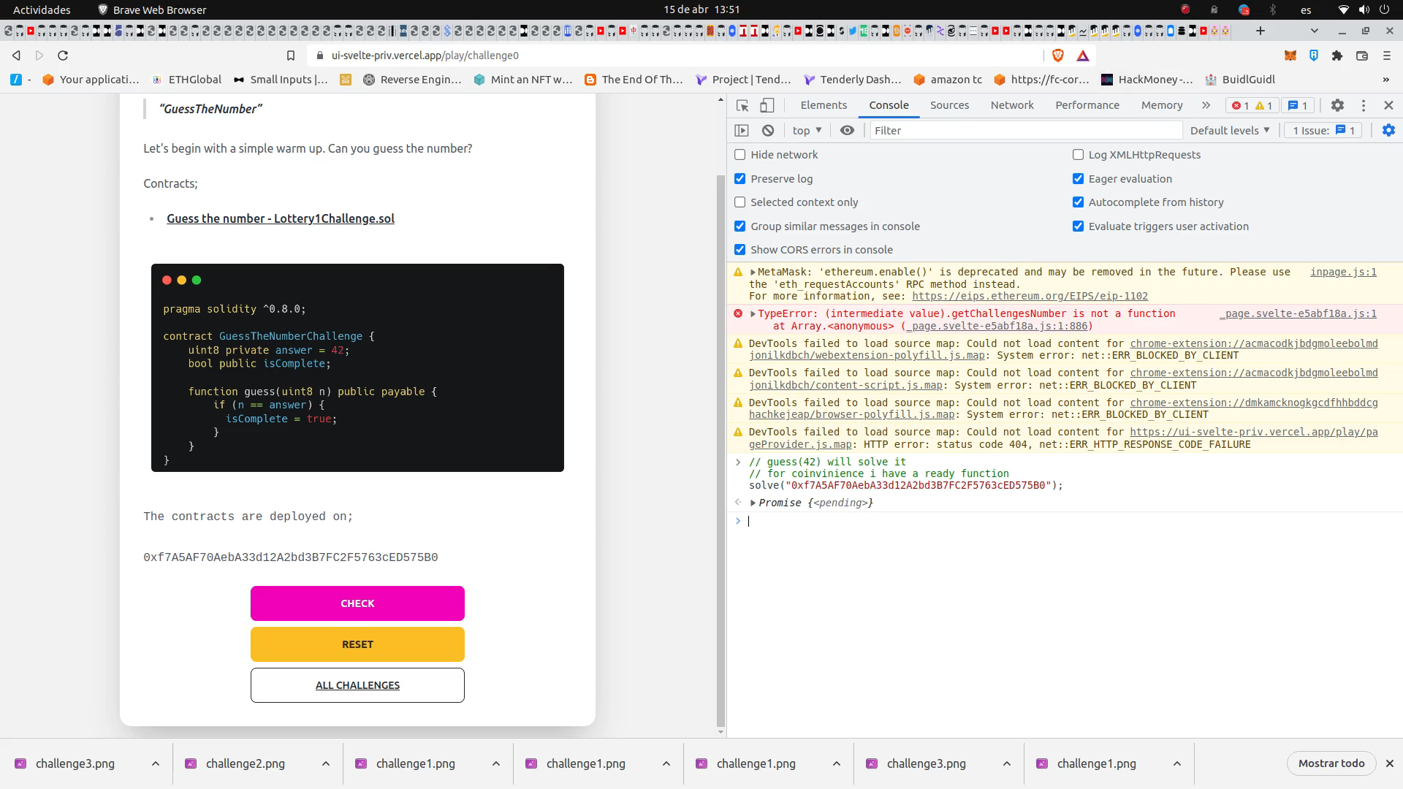
Task: Show more DevTools tabs with chevron
Action: (x=1206, y=105)
